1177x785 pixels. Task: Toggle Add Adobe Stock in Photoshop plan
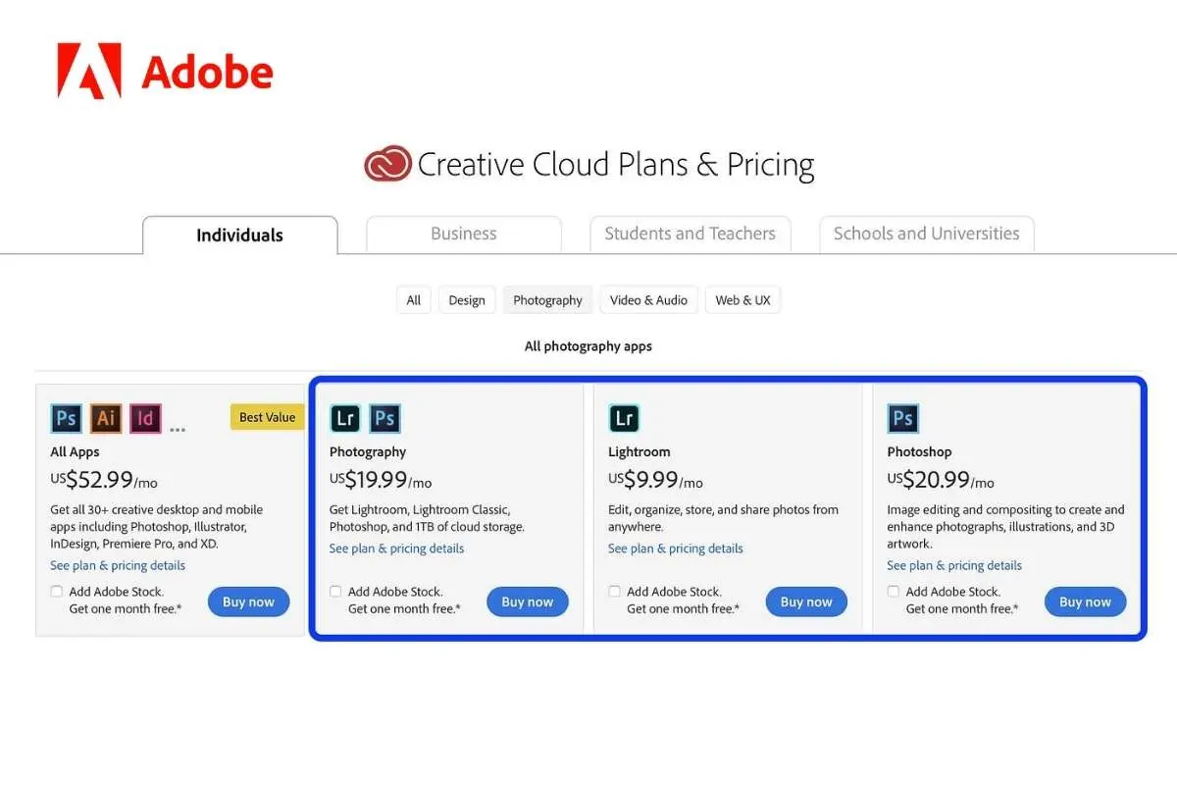point(894,592)
